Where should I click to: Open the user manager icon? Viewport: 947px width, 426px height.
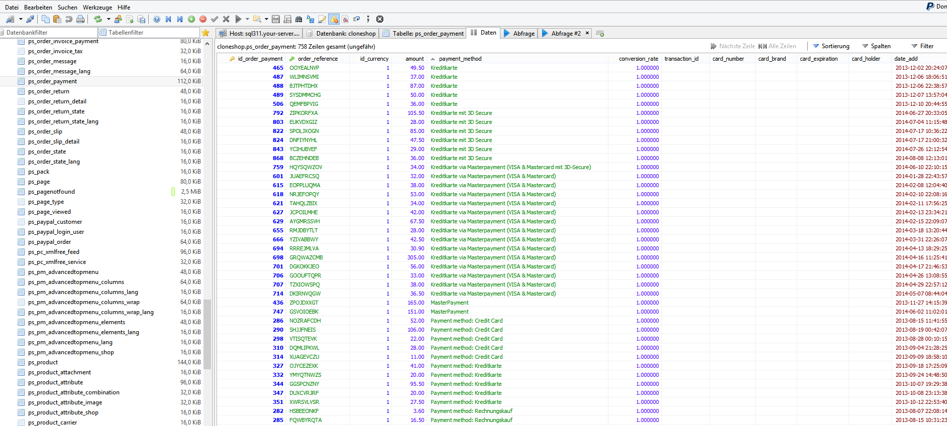click(118, 19)
